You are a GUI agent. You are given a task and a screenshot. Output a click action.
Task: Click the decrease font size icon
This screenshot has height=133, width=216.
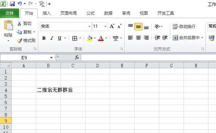[x=119, y=26]
